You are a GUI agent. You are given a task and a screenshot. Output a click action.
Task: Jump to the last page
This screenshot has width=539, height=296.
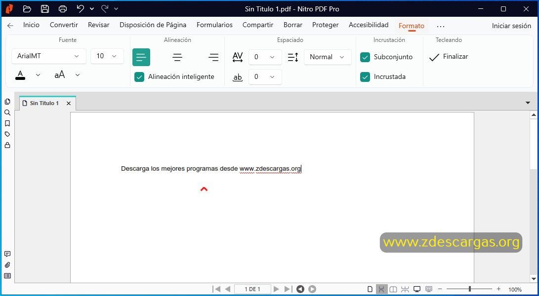(288, 289)
